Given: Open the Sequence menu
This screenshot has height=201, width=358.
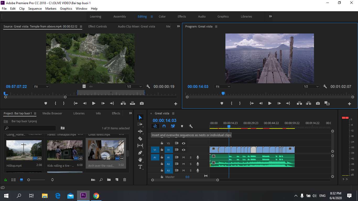Looking at the screenshot, I should pyautogui.click(x=35, y=8).
